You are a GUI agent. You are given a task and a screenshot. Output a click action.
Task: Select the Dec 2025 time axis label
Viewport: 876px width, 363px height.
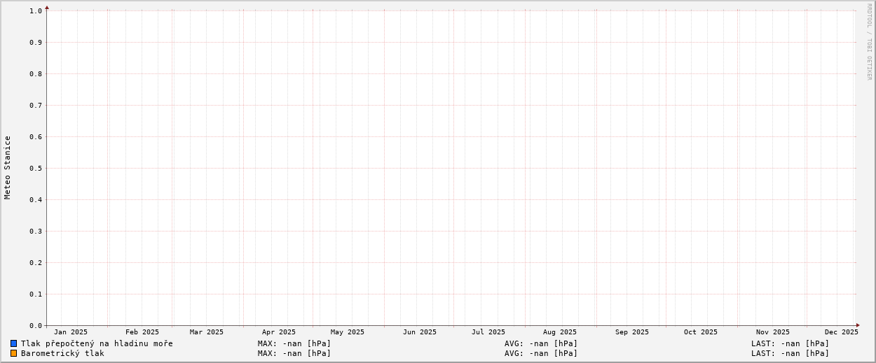pyautogui.click(x=841, y=332)
